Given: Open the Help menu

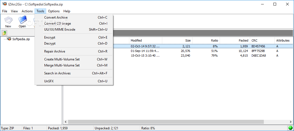Looking at the screenshot, I should tap(67, 11).
